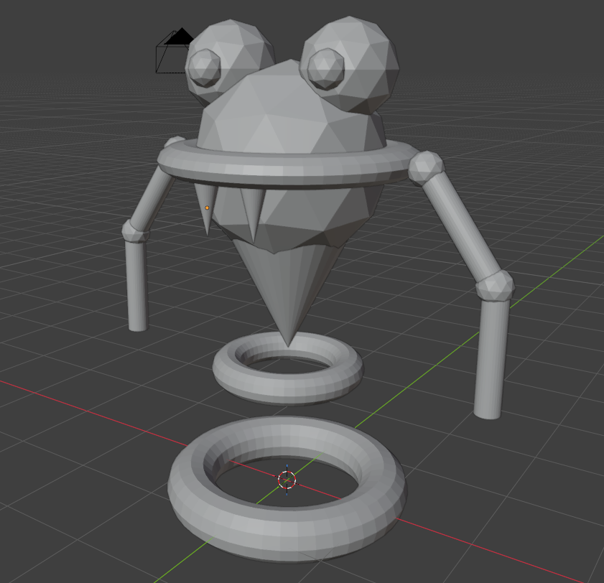Select the right elbow joint sphere

pos(495,285)
